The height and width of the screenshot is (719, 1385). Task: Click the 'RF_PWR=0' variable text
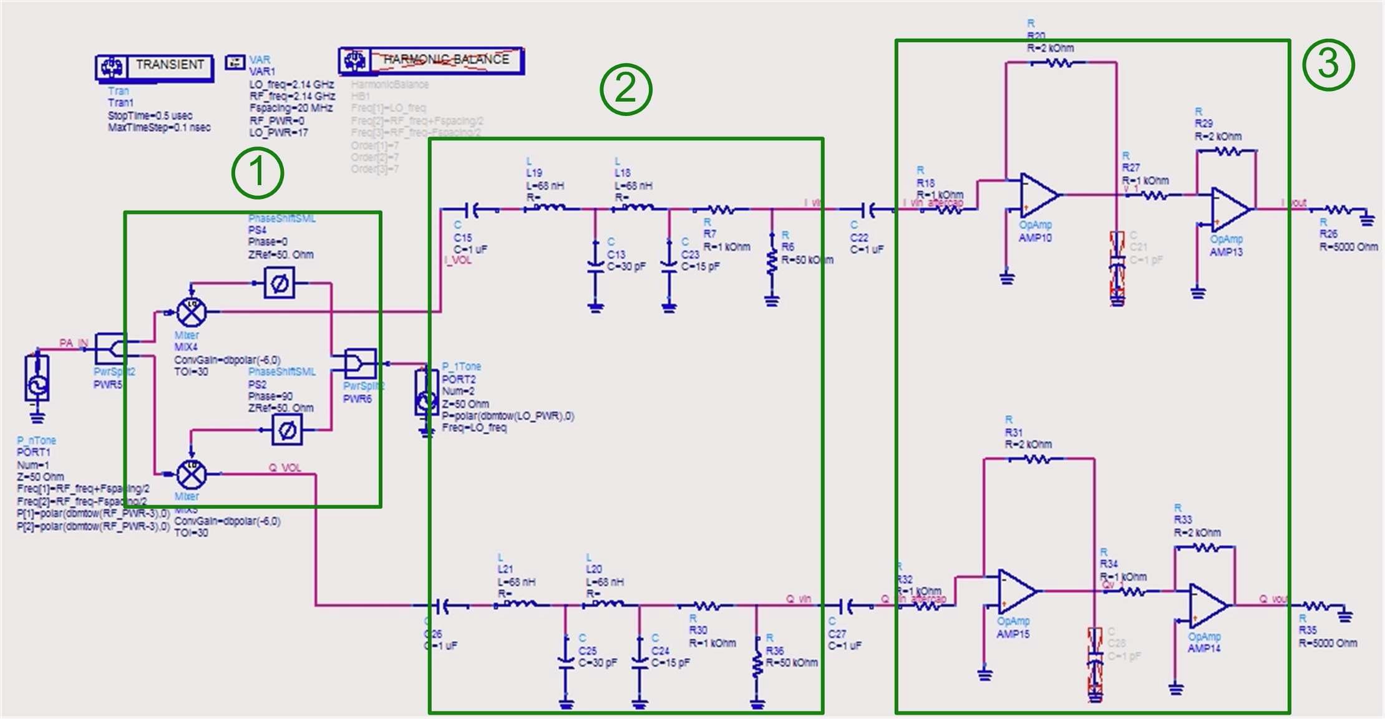[277, 120]
